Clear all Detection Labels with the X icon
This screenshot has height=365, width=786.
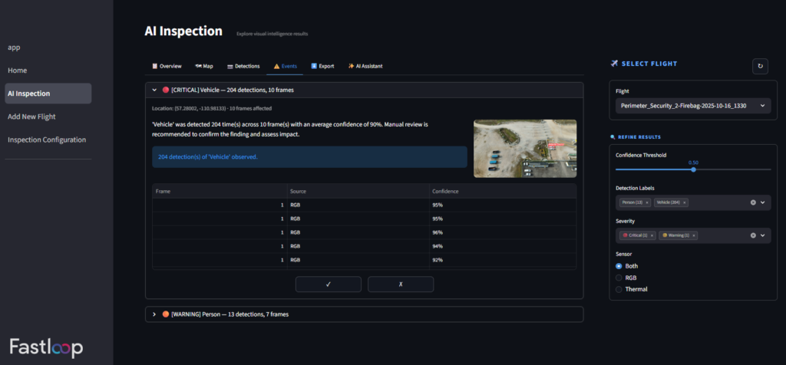tap(753, 202)
